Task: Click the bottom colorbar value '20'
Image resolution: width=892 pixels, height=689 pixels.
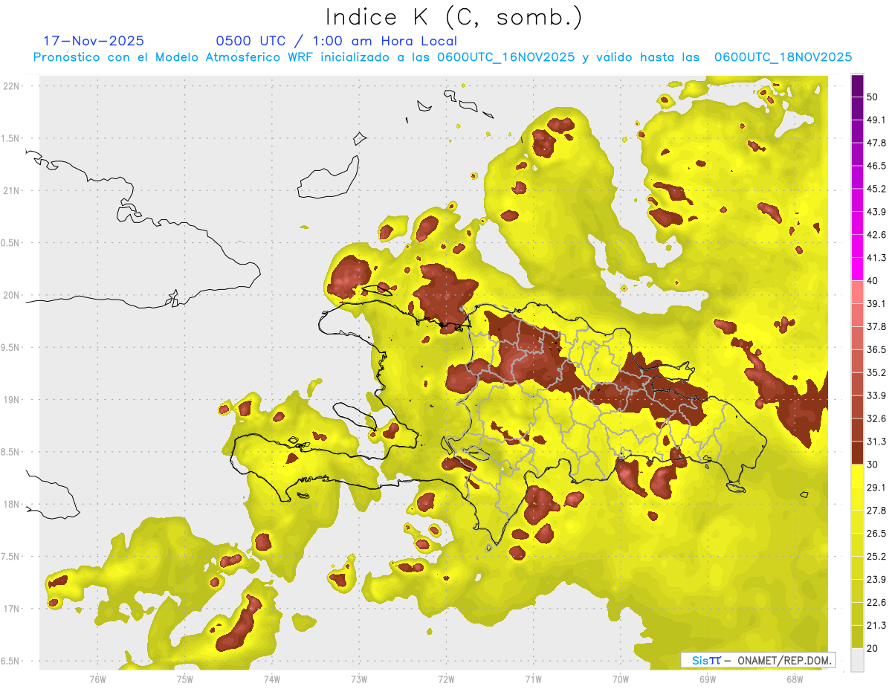Action: [x=873, y=648]
